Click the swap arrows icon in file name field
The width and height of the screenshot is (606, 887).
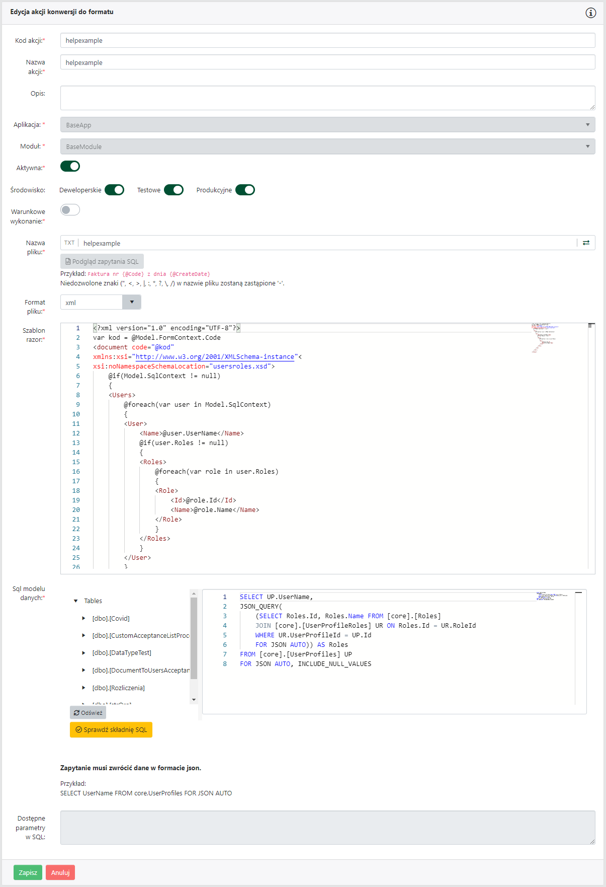(586, 243)
